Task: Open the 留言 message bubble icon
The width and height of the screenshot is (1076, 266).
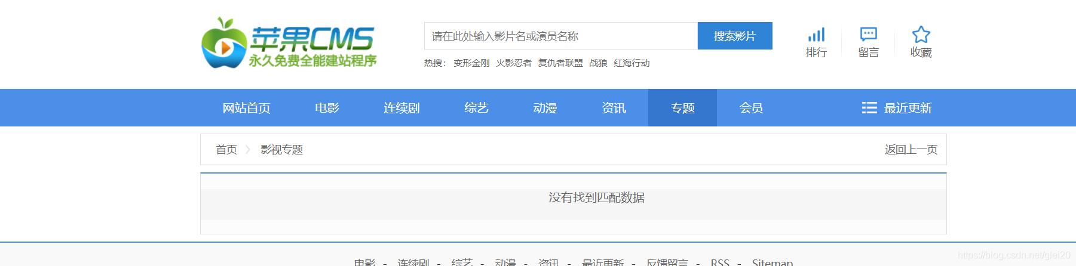Action: (x=868, y=34)
